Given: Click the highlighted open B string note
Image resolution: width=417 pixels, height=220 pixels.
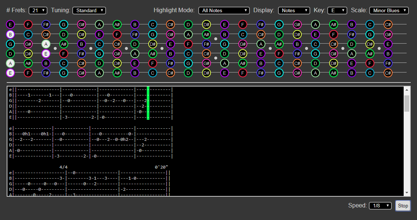Looking at the screenshot, I should [x=10, y=34].
